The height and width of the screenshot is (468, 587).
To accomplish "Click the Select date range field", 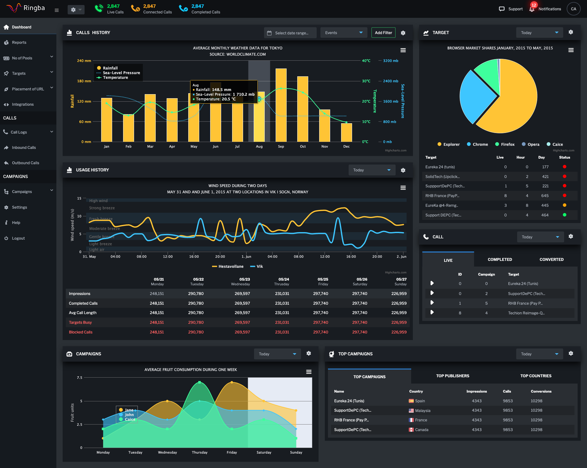I will tap(290, 33).
